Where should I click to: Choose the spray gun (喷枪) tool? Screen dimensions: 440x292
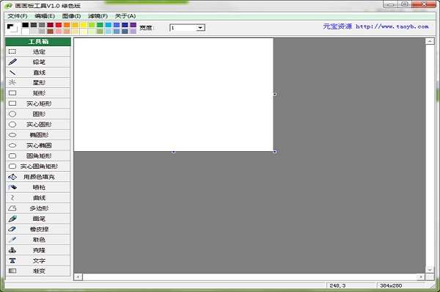(x=38, y=187)
